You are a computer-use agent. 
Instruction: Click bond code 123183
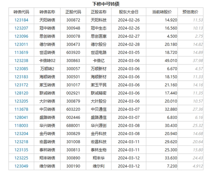[x=21, y=77]
